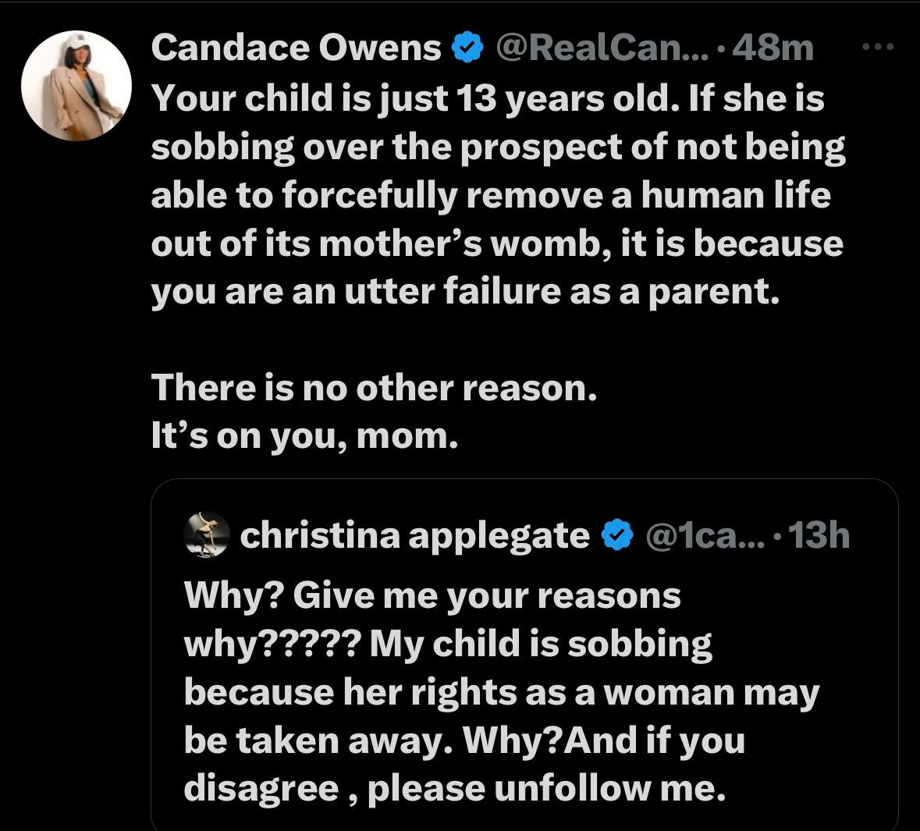The width and height of the screenshot is (920, 831).
Task: Click the line 'It's on you, mom.'
Action: pyautogui.click(x=304, y=435)
